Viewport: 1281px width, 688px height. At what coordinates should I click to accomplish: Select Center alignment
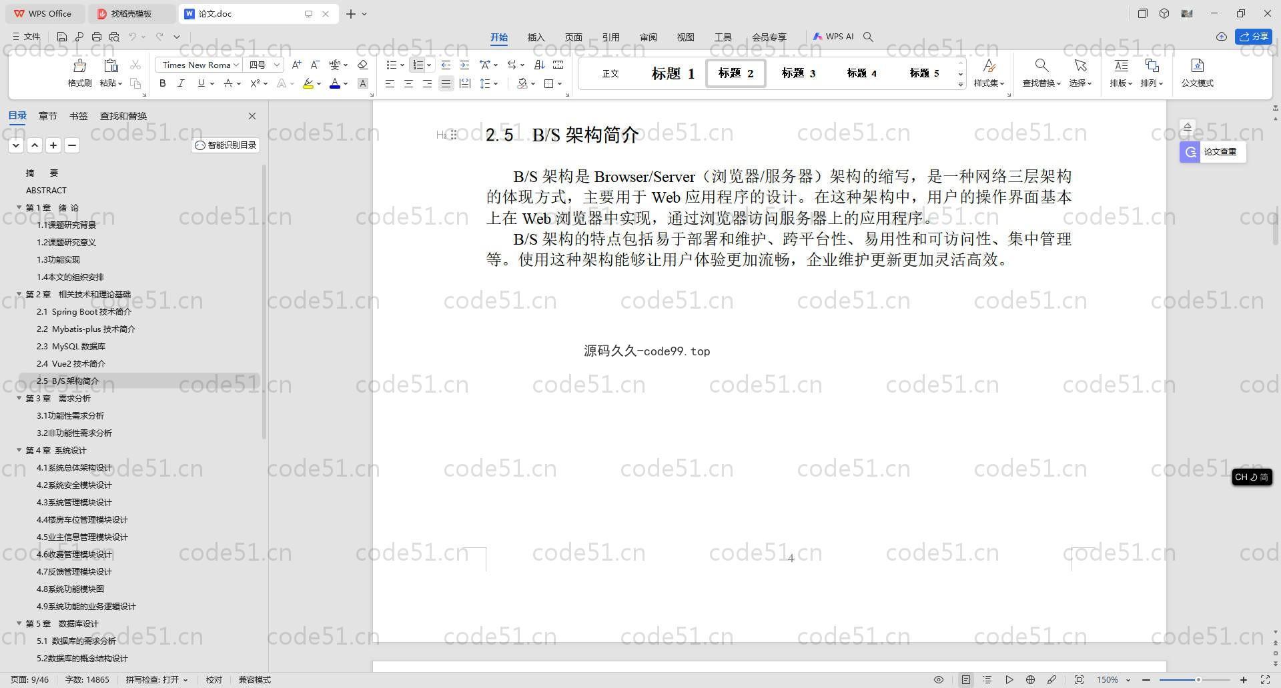click(x=408, y=83)
